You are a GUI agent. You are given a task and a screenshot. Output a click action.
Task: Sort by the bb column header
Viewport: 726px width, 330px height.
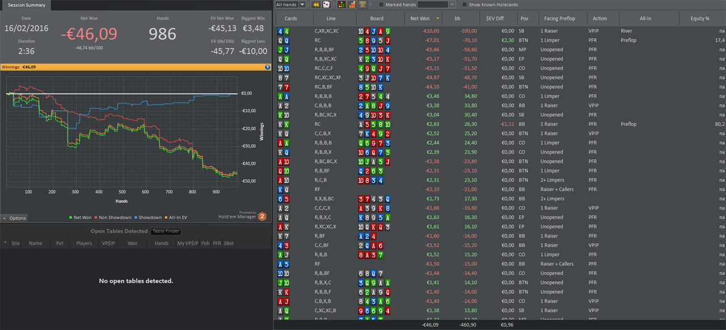click(457, 19)
